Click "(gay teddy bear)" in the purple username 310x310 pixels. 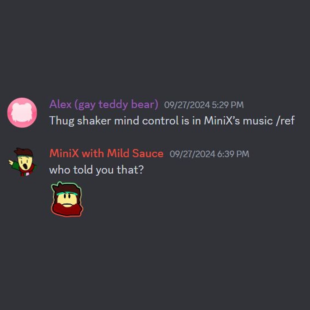pos(116,104)
